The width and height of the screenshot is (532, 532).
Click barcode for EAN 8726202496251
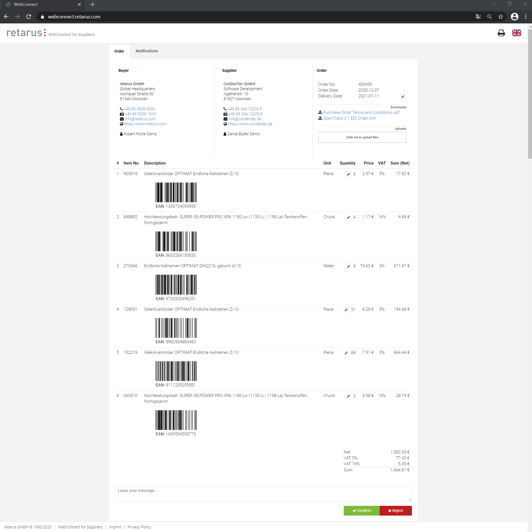(x=176, y=285)
